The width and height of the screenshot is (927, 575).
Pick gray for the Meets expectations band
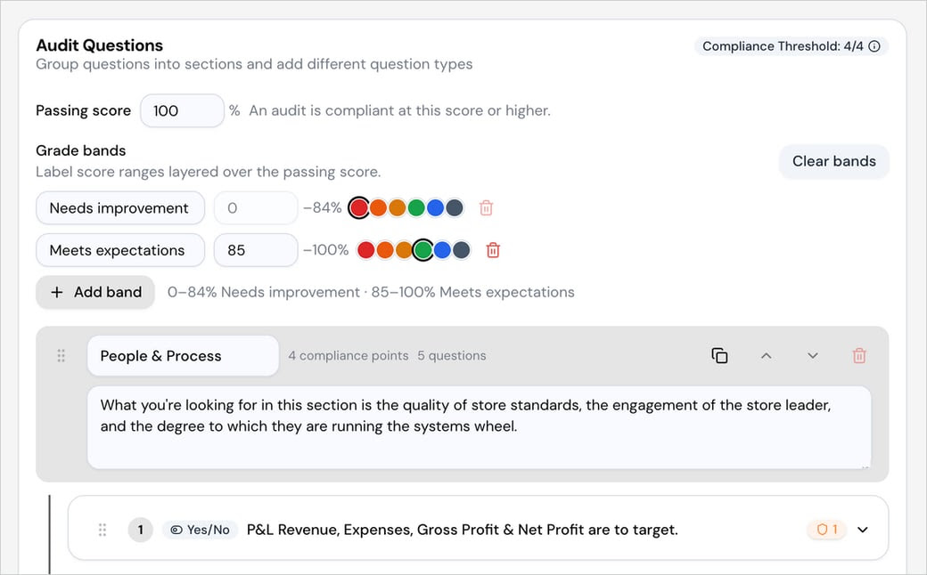[x=461, y=250]
